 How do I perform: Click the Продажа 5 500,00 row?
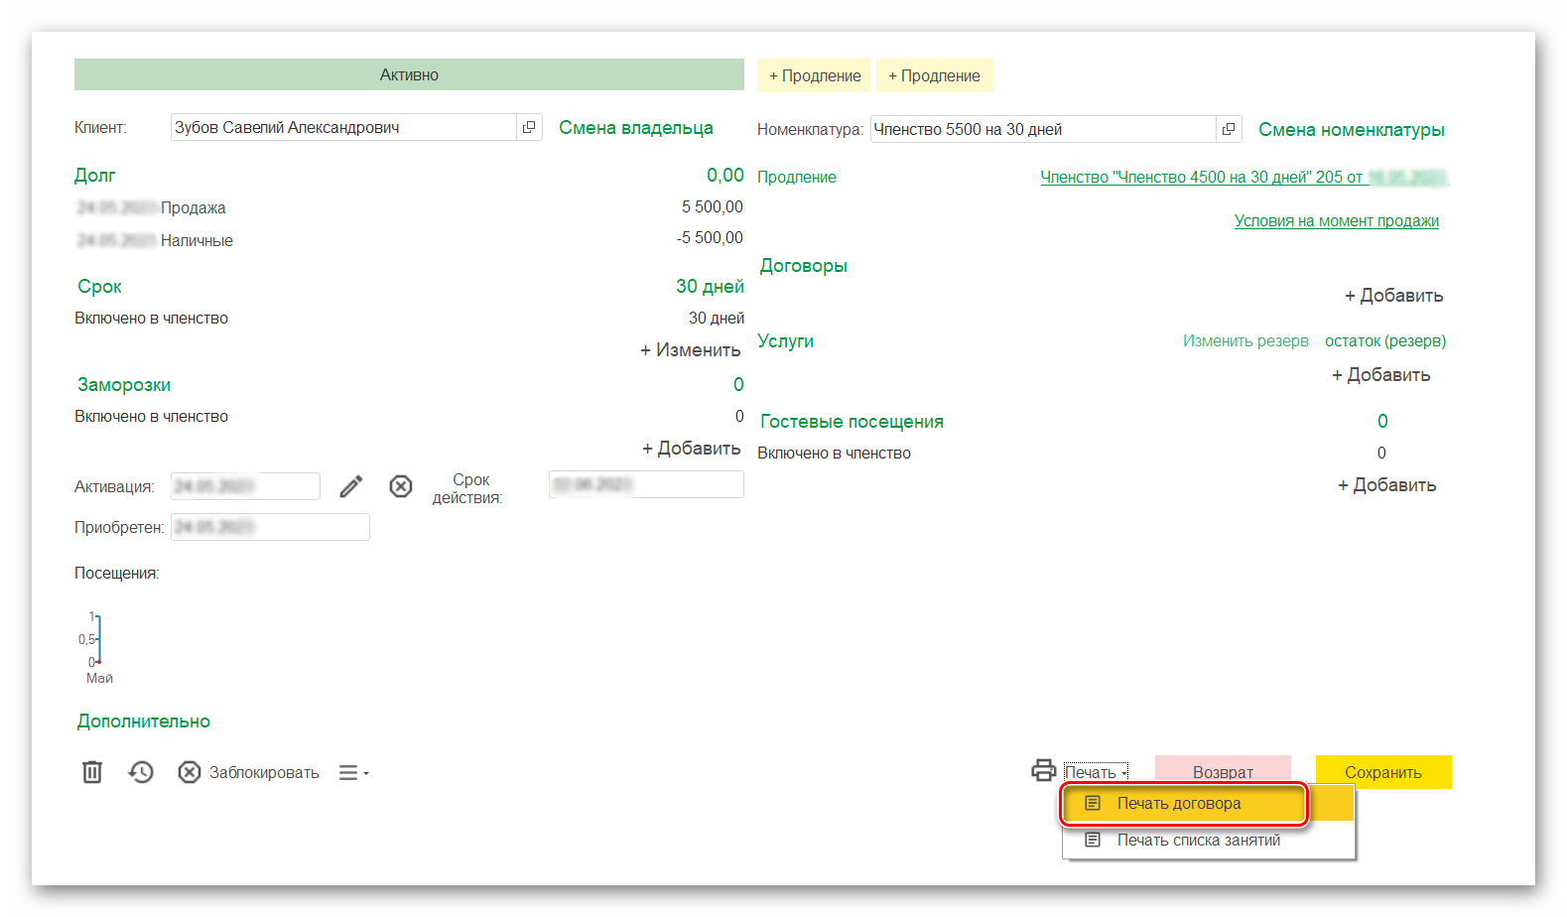(409, 207)
